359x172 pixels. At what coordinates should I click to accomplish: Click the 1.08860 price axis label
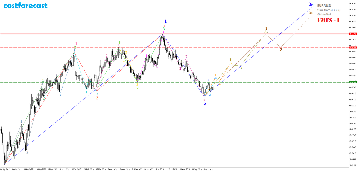(353, 63)
